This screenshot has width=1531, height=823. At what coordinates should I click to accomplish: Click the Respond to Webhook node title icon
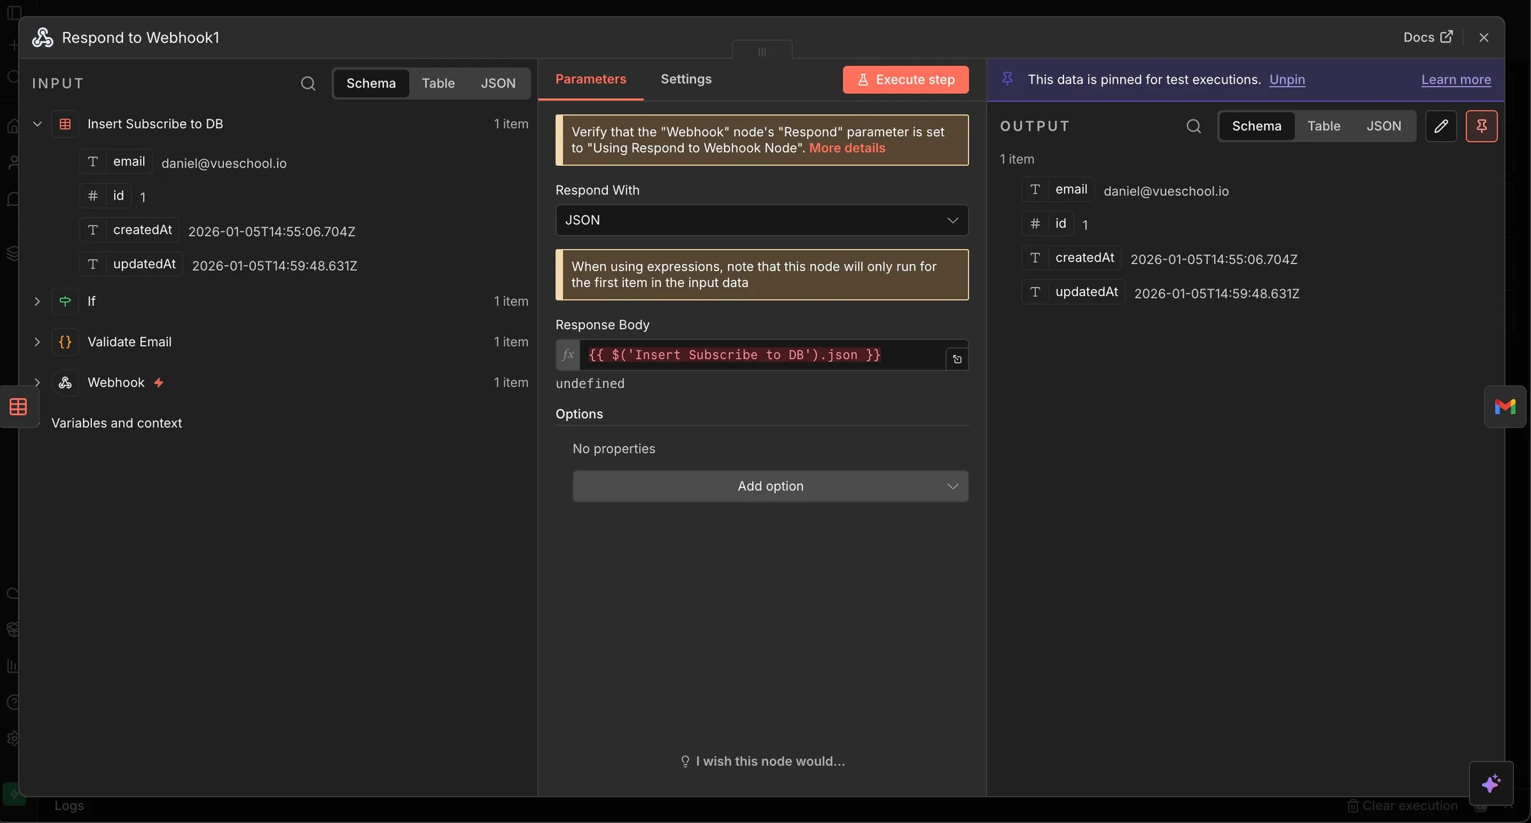43,38
